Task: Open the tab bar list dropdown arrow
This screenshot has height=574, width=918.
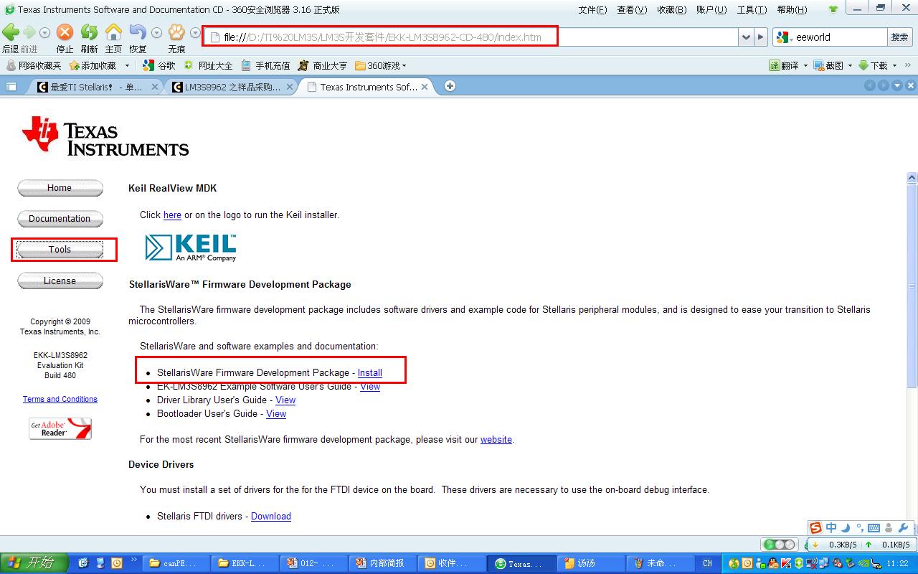Action: coord(897,85)
